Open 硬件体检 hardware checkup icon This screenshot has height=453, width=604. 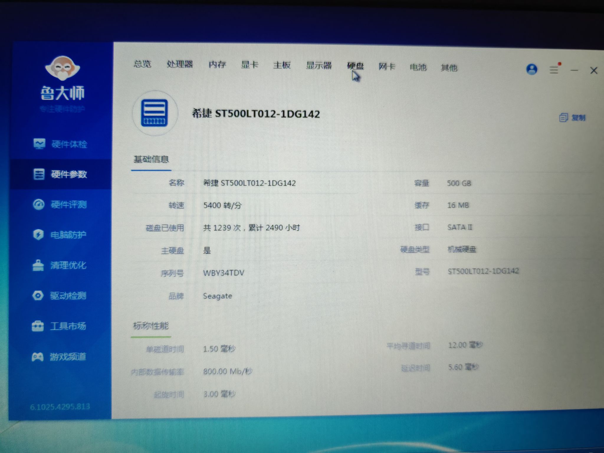coord(39,144)
